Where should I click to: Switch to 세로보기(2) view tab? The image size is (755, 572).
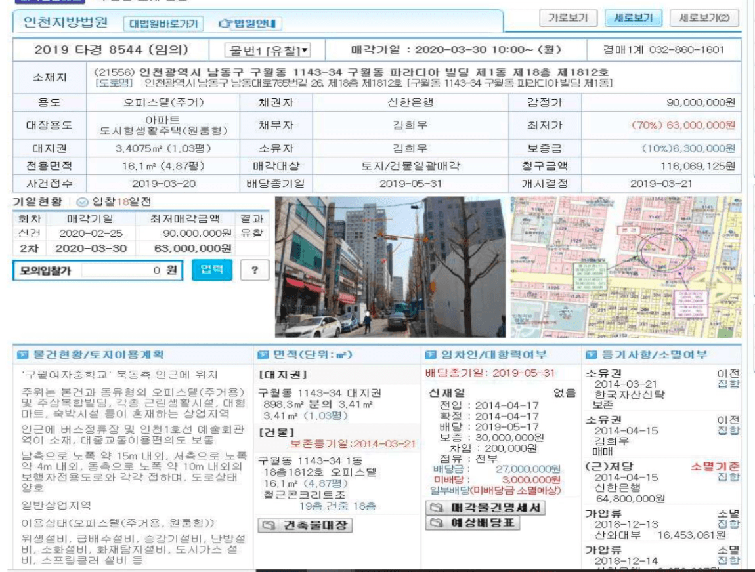click(x=704, y=18)
